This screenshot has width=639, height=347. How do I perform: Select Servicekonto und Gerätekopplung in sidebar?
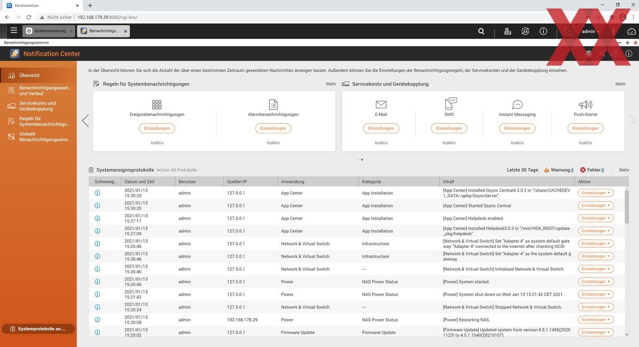pyautogui.click(x=38, y=106)
